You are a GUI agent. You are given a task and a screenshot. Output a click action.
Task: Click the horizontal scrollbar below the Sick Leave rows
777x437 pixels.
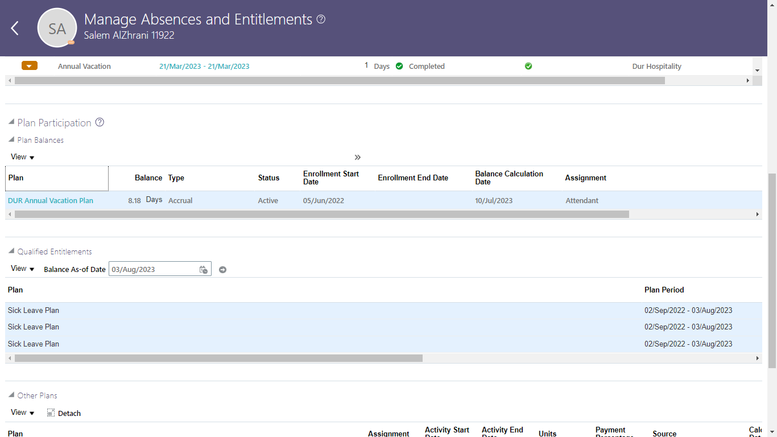pyautogui.click(x=215, y=358)
